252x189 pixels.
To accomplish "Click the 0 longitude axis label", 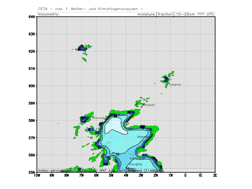I will point(185,176).
